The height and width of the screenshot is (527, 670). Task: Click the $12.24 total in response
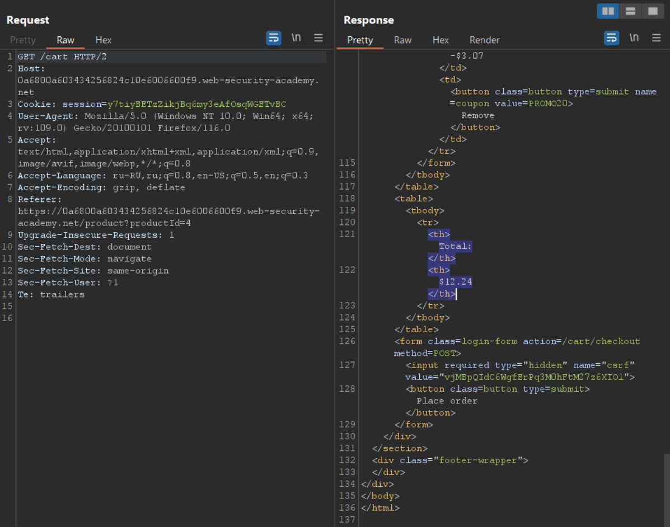[x=456, y=282]
